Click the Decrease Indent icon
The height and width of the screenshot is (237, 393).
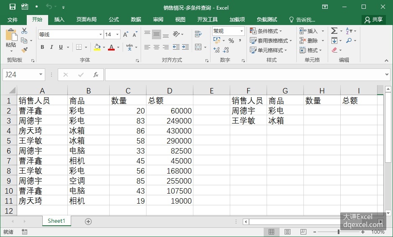coord(176,47)
